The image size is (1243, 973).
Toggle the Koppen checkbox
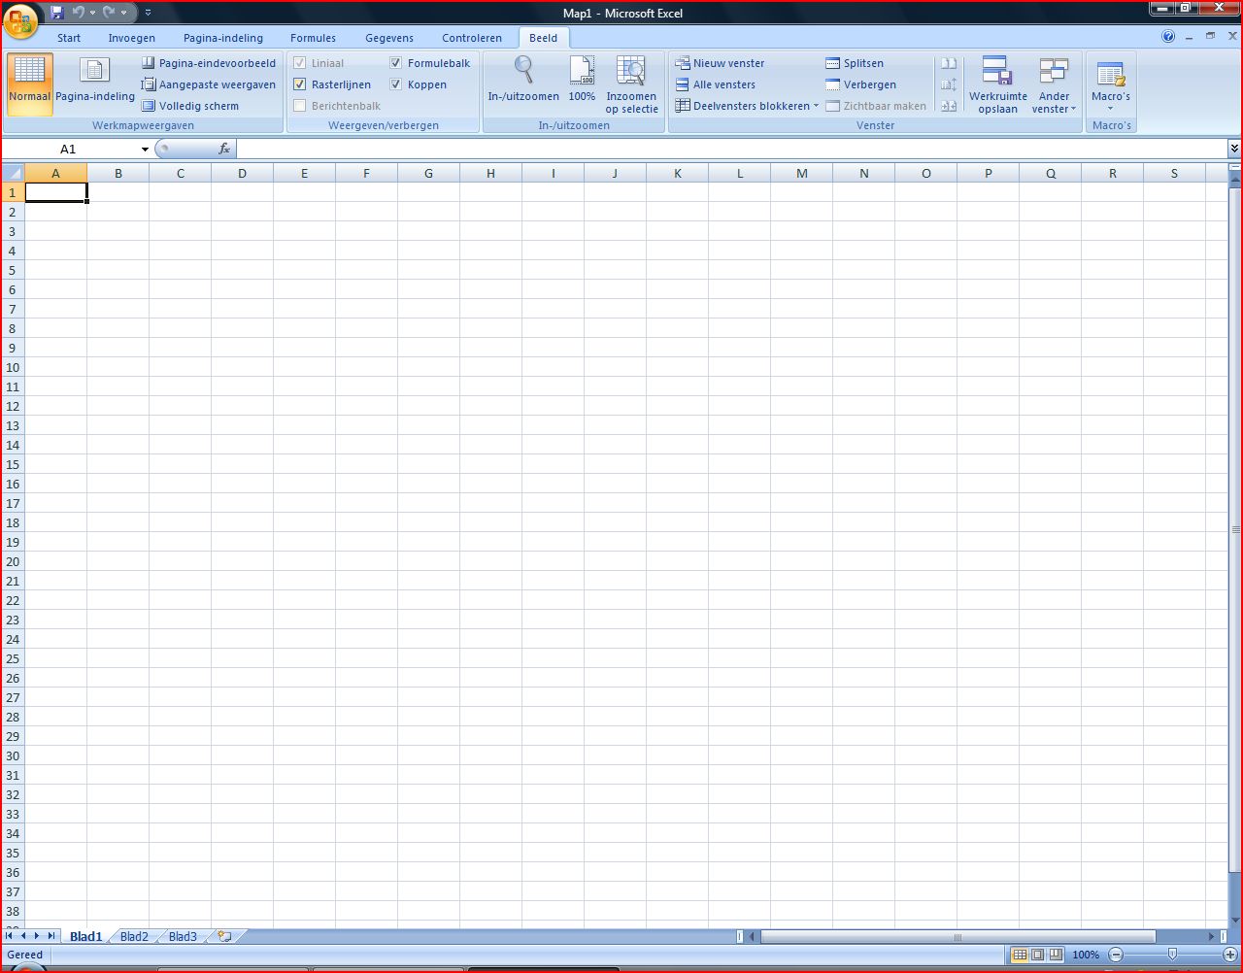coord(396,84)
